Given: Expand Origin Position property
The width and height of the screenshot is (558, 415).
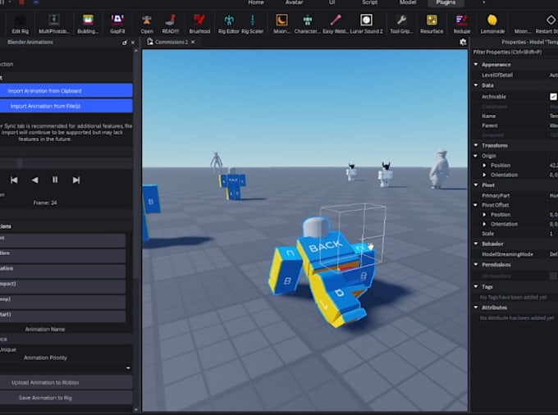Looking at the screenshot, I should point(484,166).
